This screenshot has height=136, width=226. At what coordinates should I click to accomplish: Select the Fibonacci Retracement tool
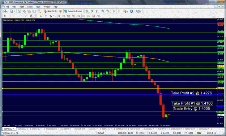point(36,16)
